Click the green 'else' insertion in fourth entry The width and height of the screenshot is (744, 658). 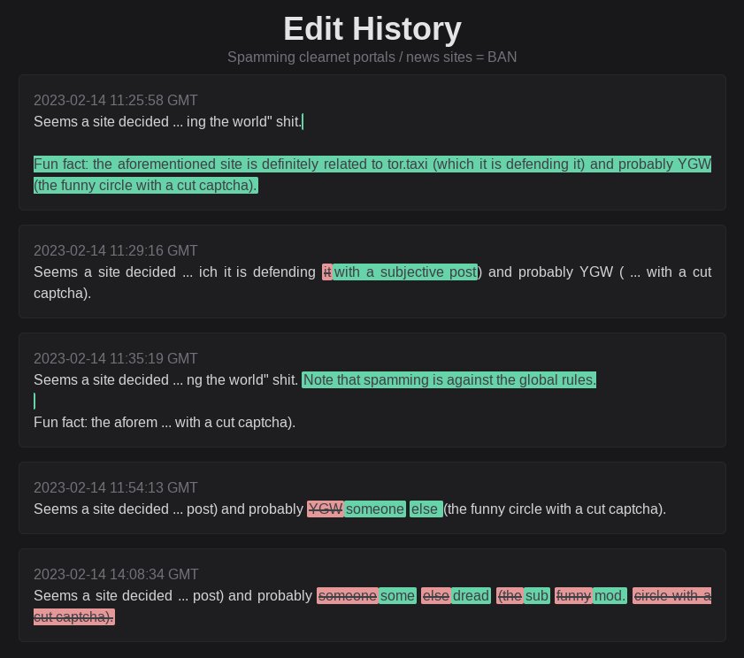click(x=426, y=509)
